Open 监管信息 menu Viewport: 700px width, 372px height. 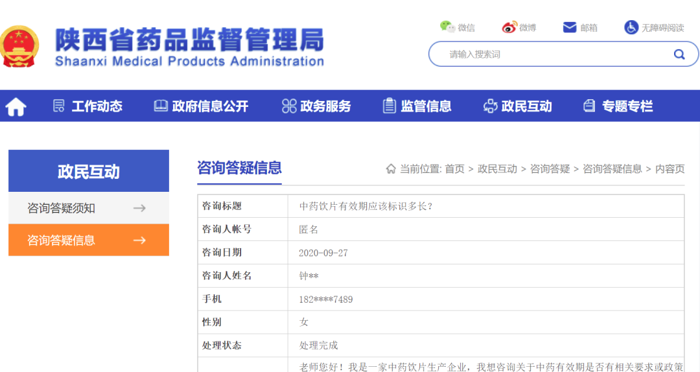pyautogui.click(x=426, y=106)
